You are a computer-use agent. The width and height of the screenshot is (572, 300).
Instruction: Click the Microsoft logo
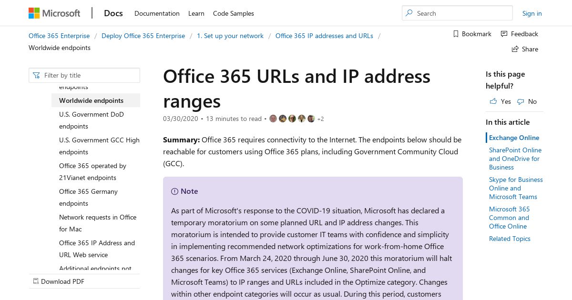pyautogui.click(x=54, y=13)
